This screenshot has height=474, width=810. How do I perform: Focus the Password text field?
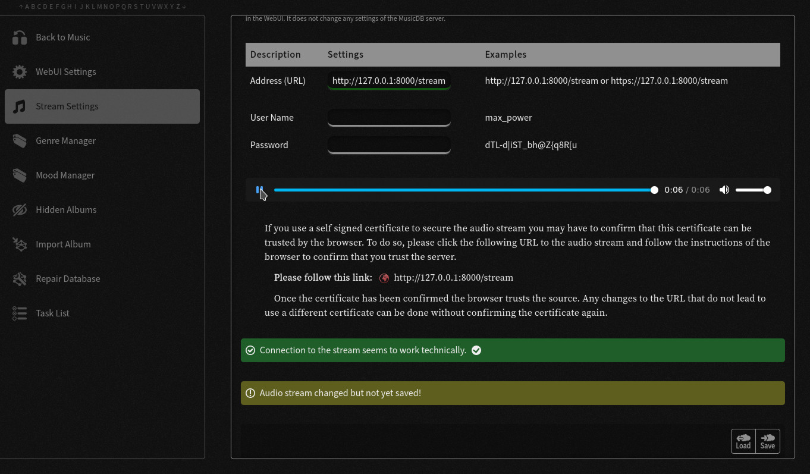point(388,145)
